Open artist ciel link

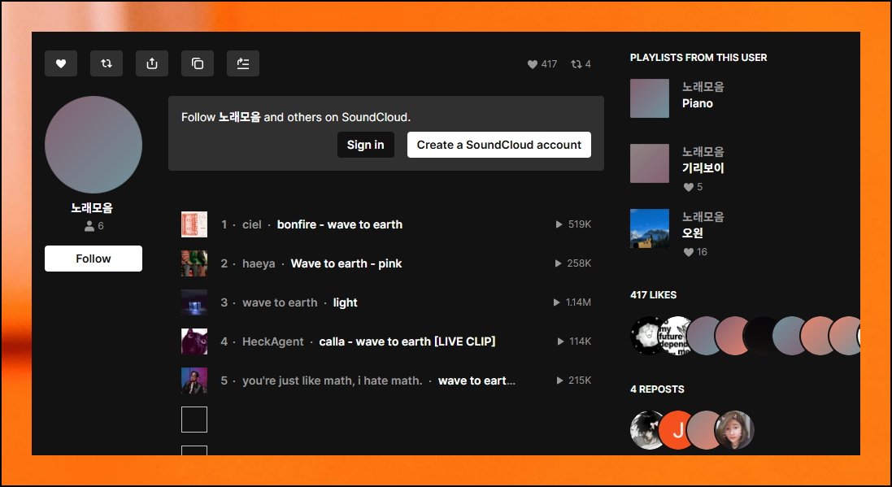(x=252, y=224)
